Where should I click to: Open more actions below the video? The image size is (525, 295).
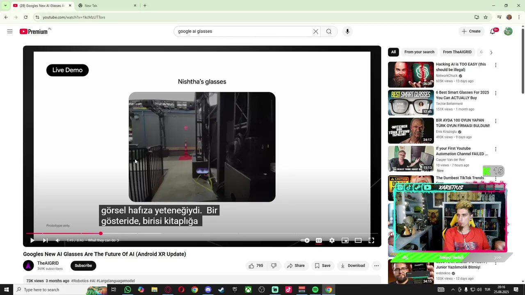pyautogui.click(x=376, y=265)
